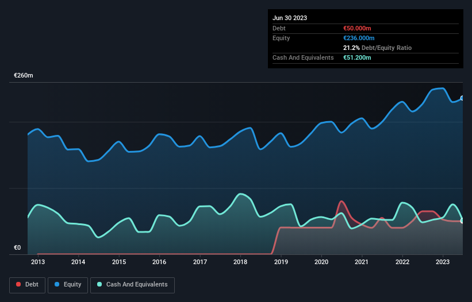Image resolution: width=472 pixels, height=302 pixels.
Task: Click the 2018 year tick label
Action: pos(240,262)
